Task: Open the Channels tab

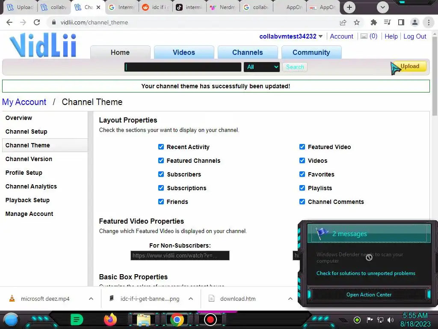Action: (x=248, y=52)
